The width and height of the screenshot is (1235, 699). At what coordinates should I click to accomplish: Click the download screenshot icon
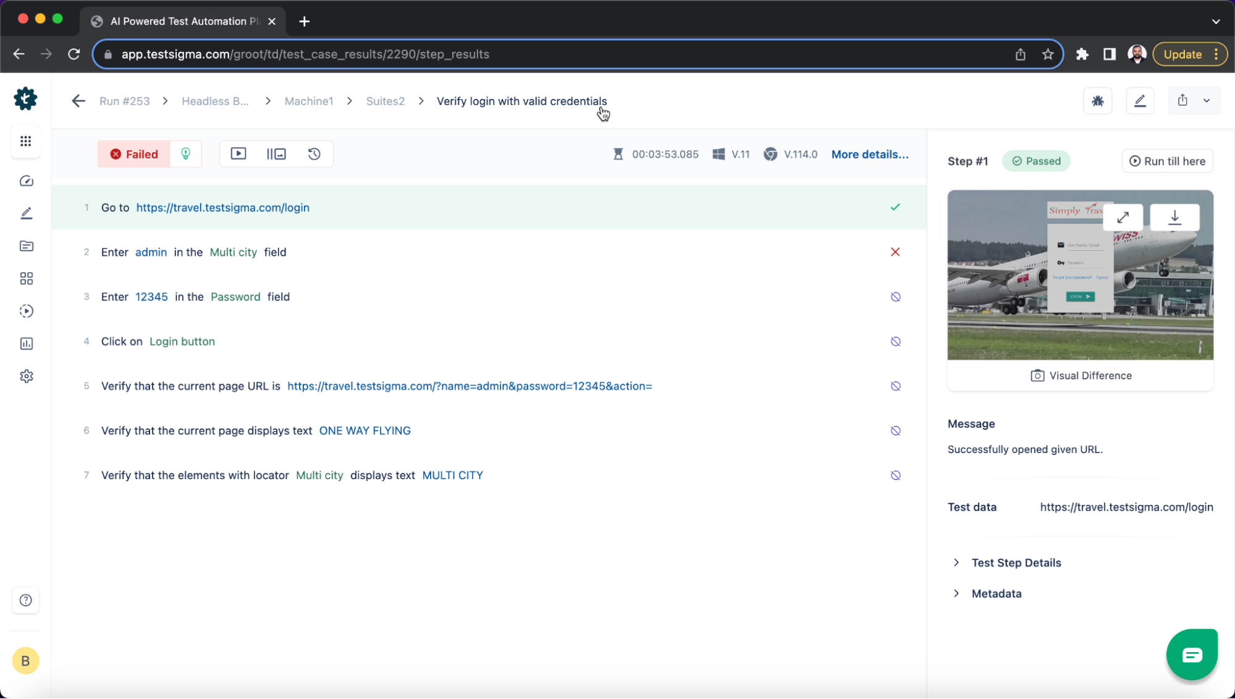(x=1174, y=217)
